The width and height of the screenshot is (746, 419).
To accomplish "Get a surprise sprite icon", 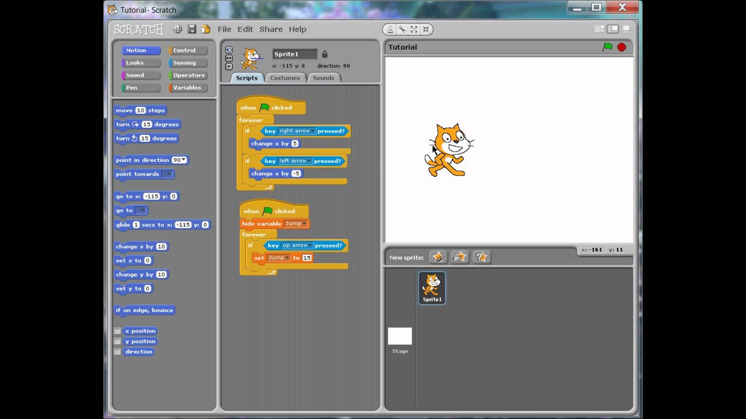I will point(481,257).
